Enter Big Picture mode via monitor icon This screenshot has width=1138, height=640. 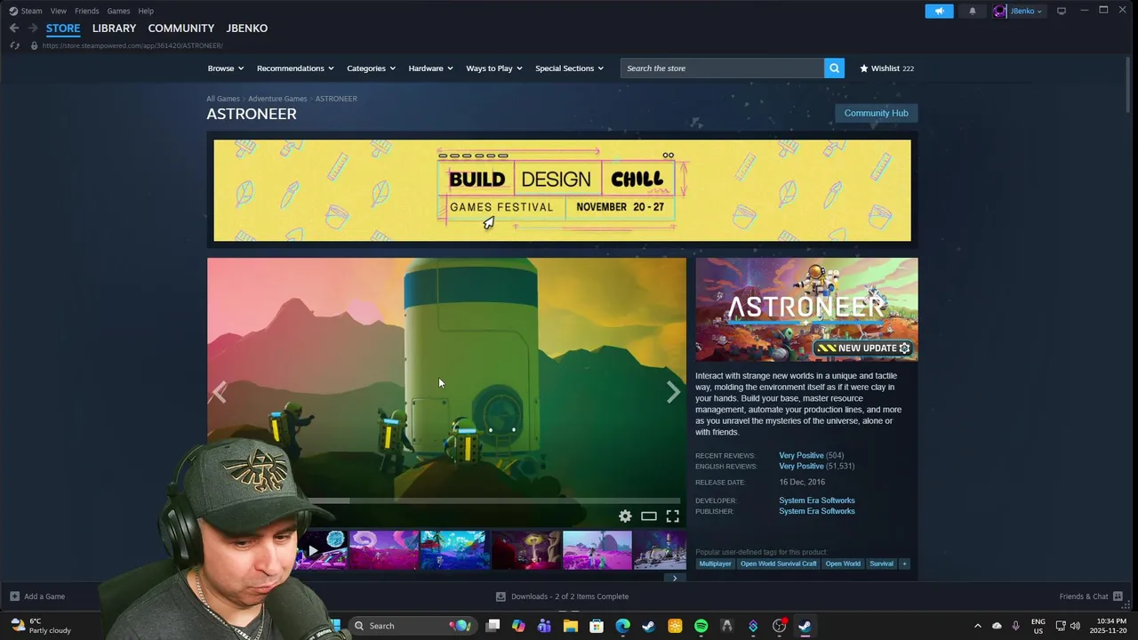1062,11
